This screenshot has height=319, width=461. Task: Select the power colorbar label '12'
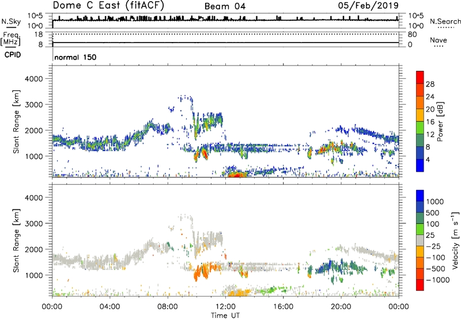430,135
